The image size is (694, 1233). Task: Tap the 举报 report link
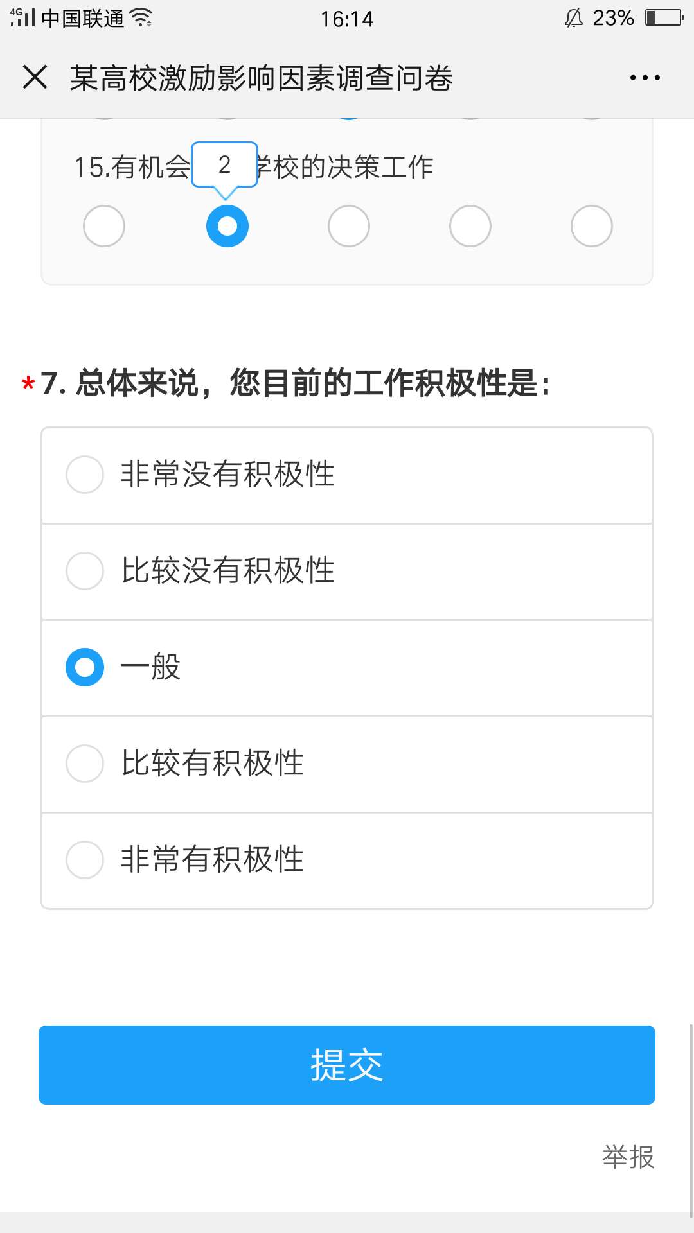tap(628, 1157)
